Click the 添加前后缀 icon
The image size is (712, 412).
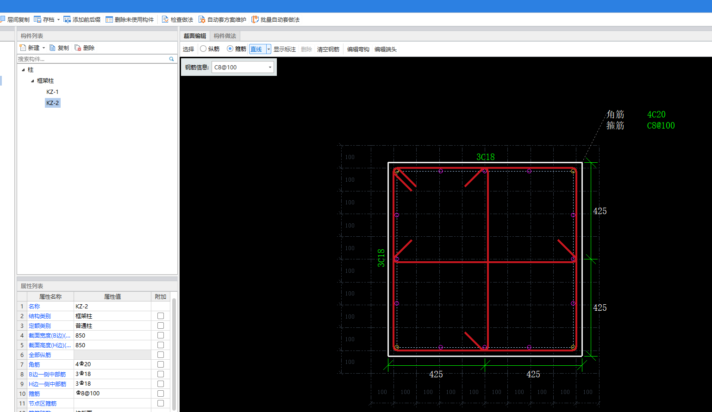pyautogui.click(x=67, y=19)
